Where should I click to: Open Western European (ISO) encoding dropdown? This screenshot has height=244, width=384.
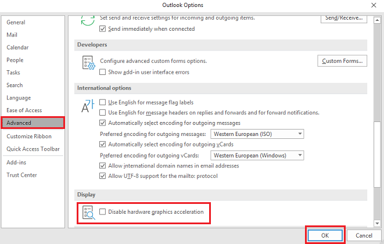[257, 134]
